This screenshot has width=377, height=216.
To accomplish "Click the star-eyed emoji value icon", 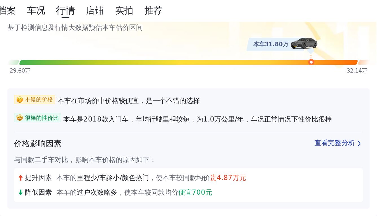I will [x=20, y=118].
